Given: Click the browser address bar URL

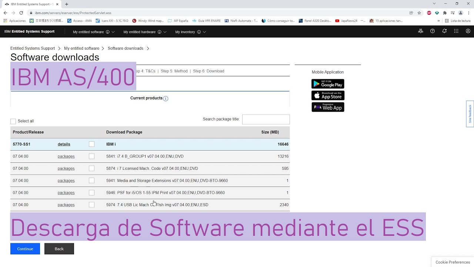Looking at the screenshot, I should point(73,13).
